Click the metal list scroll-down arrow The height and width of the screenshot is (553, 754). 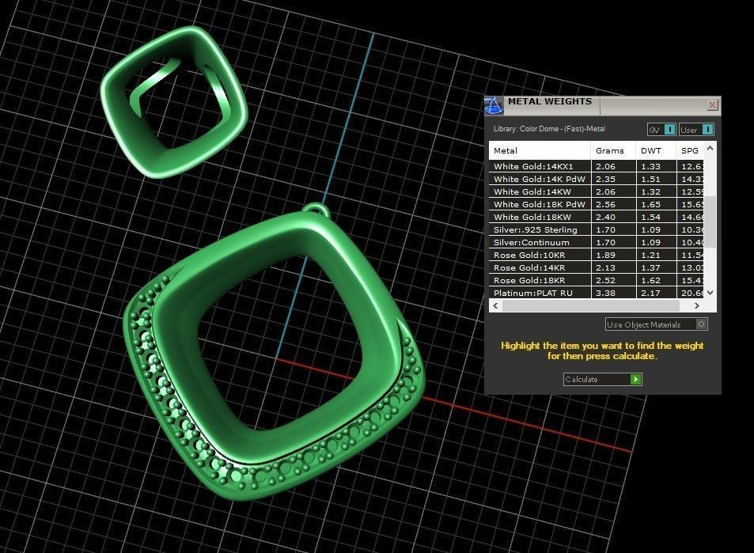coord(710,293)
